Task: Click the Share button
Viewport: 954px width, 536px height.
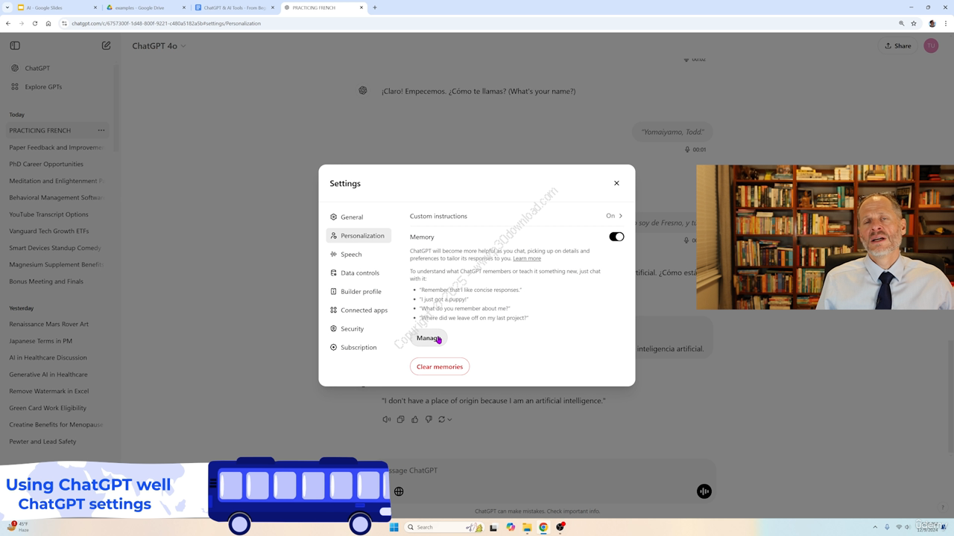Action: pos(897,45)
